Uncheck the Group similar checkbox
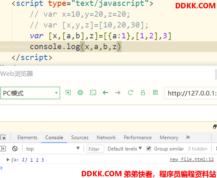The height and width of the screenshot is (178, 217). click(149, 148)
